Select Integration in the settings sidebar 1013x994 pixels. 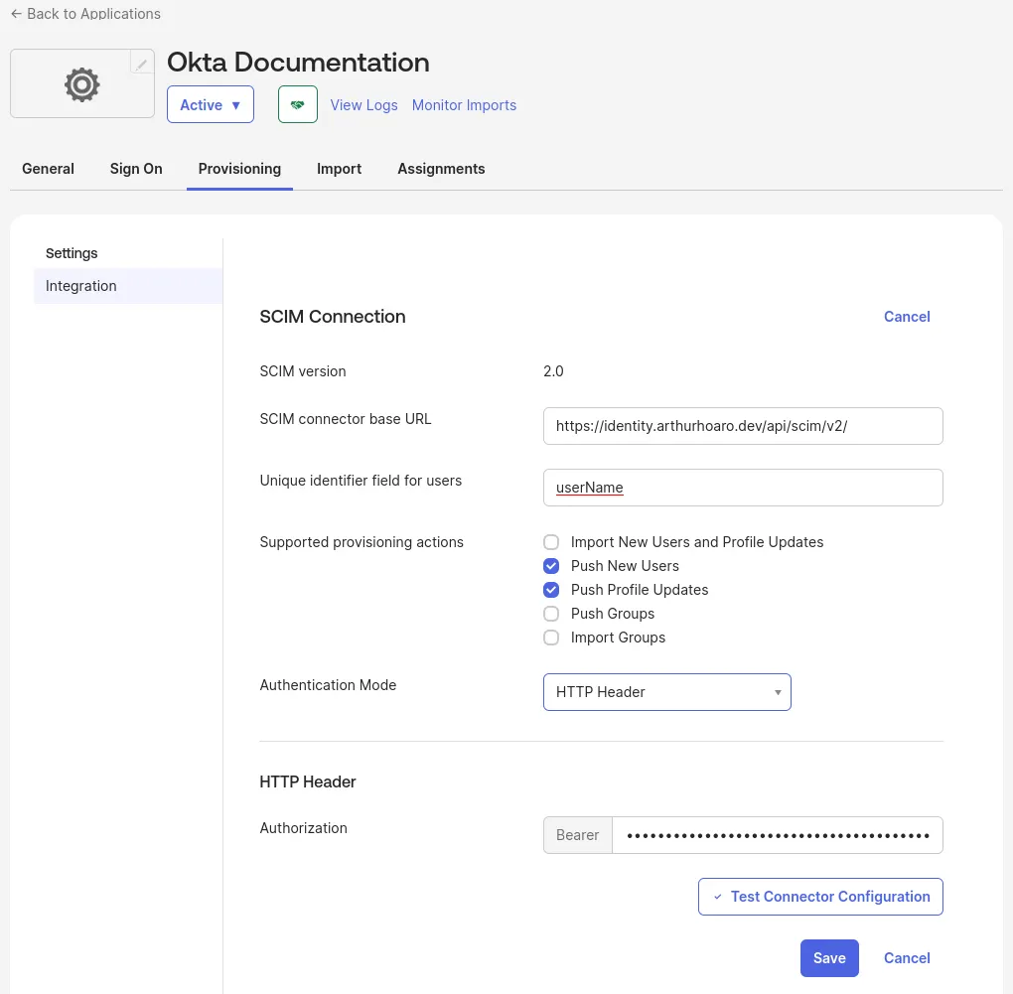128,286
